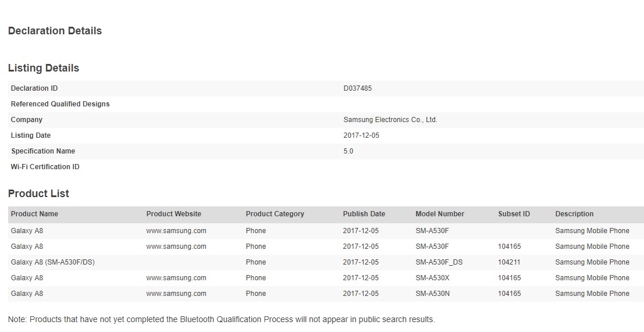Click Galaxy A8 name in SM-A530N row
This screenshot has height=332, width=644.
[x=27, y=294]
